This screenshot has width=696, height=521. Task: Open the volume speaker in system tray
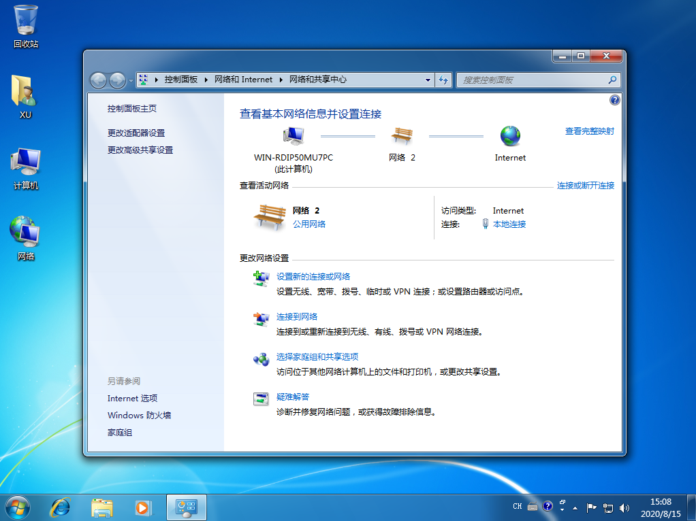624,507
